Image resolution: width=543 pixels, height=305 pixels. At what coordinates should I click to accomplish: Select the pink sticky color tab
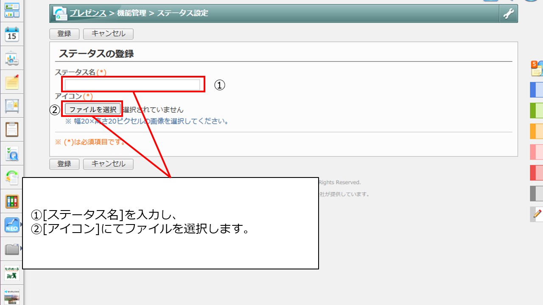537,152
